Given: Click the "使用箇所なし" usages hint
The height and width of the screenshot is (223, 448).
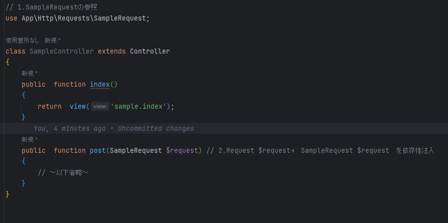Looking at the screenshot, I should click(x=22, y=40).
